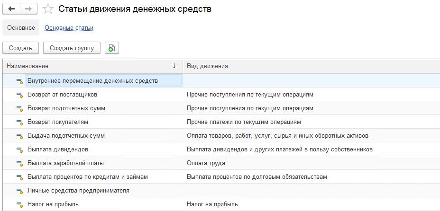440x211 pixels.
Task: Switch to the Основное tab
Action: [x=21, y=28]
